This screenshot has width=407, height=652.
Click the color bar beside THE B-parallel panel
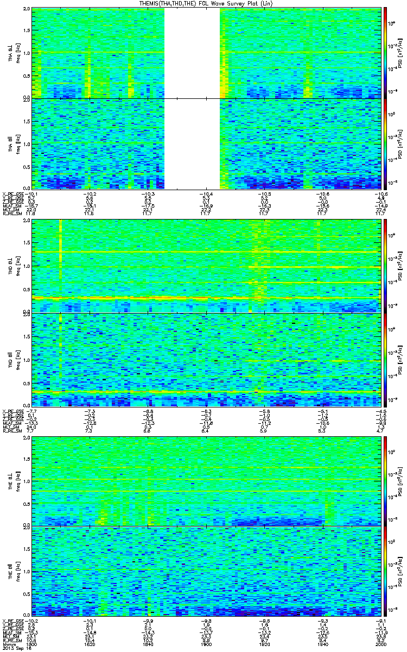(385, 570)
